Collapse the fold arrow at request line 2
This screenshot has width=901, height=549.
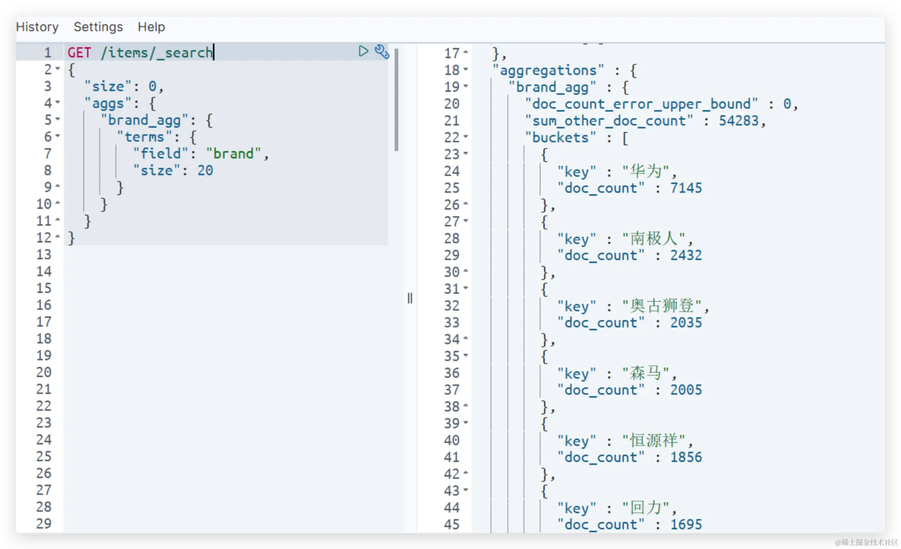pos(58,69)
